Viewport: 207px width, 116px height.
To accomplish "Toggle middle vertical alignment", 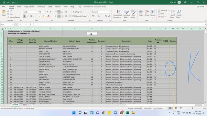I will (59, 12).
